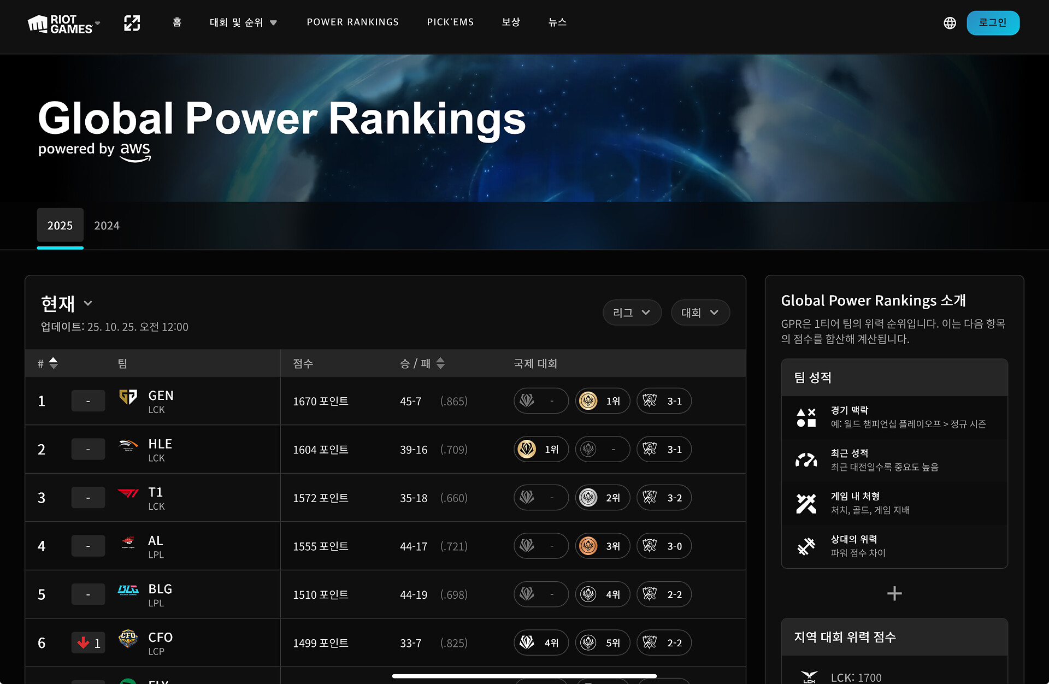Click the BLG team logo
The image size is (1049, 684).
[128, 590]
